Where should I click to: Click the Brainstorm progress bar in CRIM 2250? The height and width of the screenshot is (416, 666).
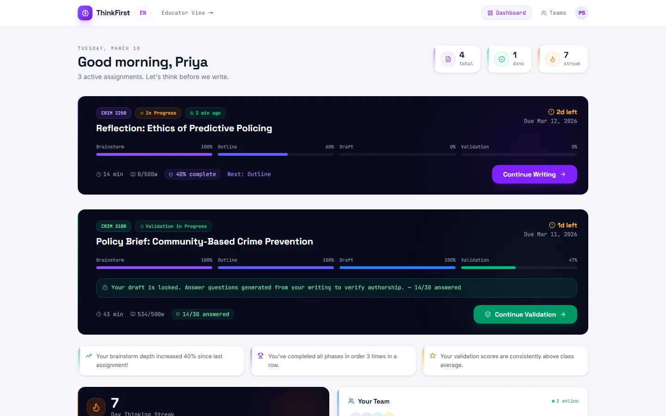coord(154,154)
